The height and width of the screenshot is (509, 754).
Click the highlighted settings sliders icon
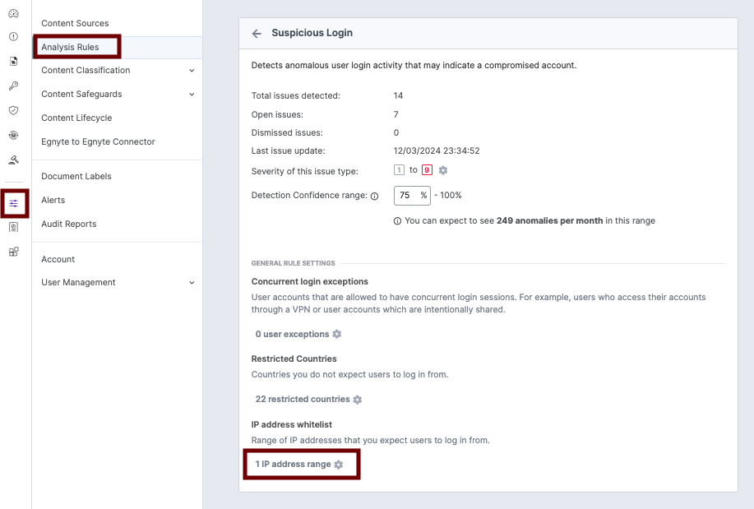(12, 201)
